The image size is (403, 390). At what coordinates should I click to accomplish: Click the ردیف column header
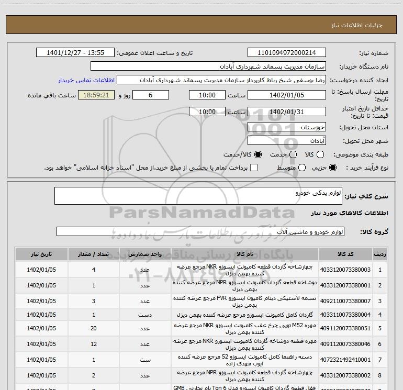(380, 254)
